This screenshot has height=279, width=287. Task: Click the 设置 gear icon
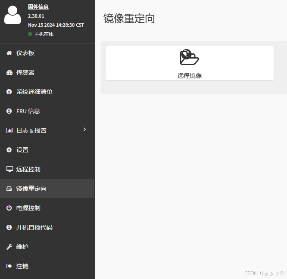[x=9, y=150]
